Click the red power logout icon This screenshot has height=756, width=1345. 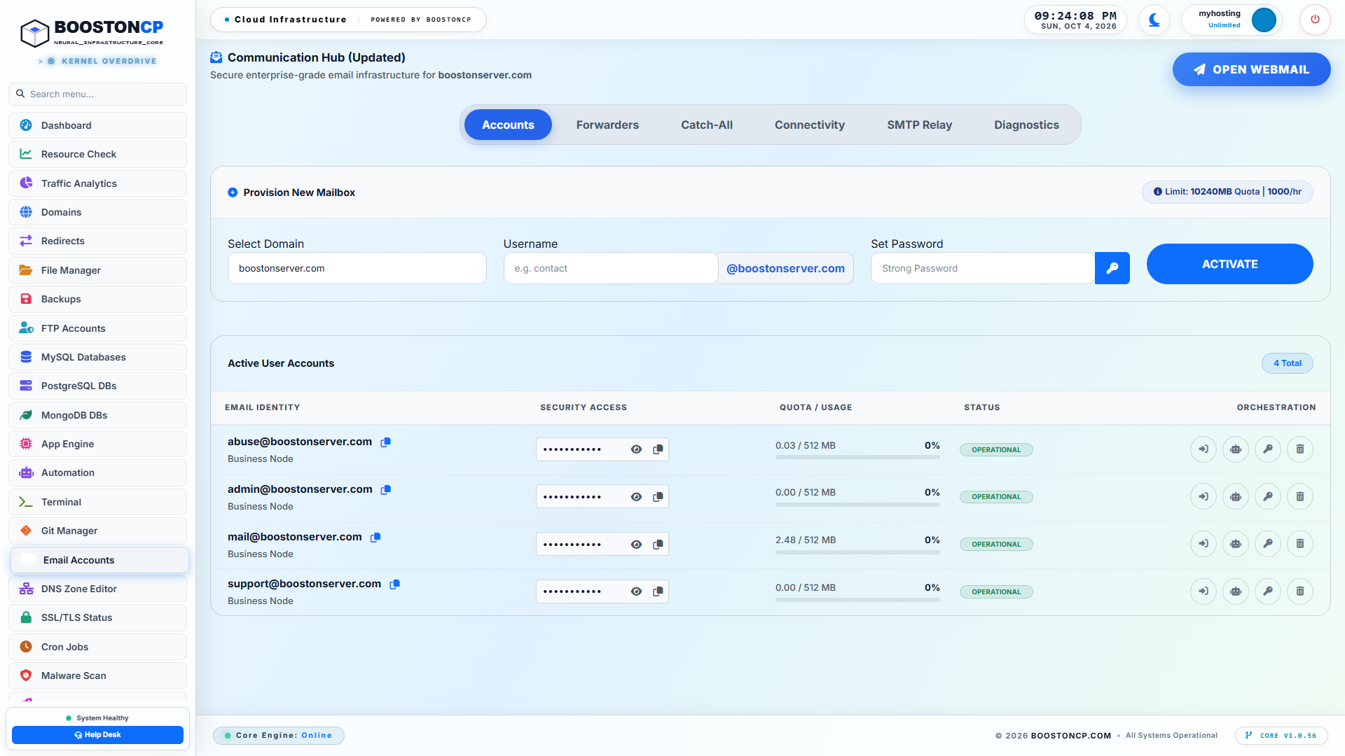point(1315,20)
